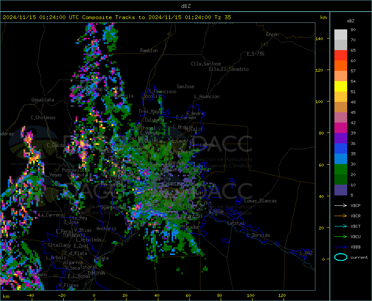Click the gray 70 dBZ color swatch
The width and height of the screenshot is (372, 301).
(x=341, y=45)
